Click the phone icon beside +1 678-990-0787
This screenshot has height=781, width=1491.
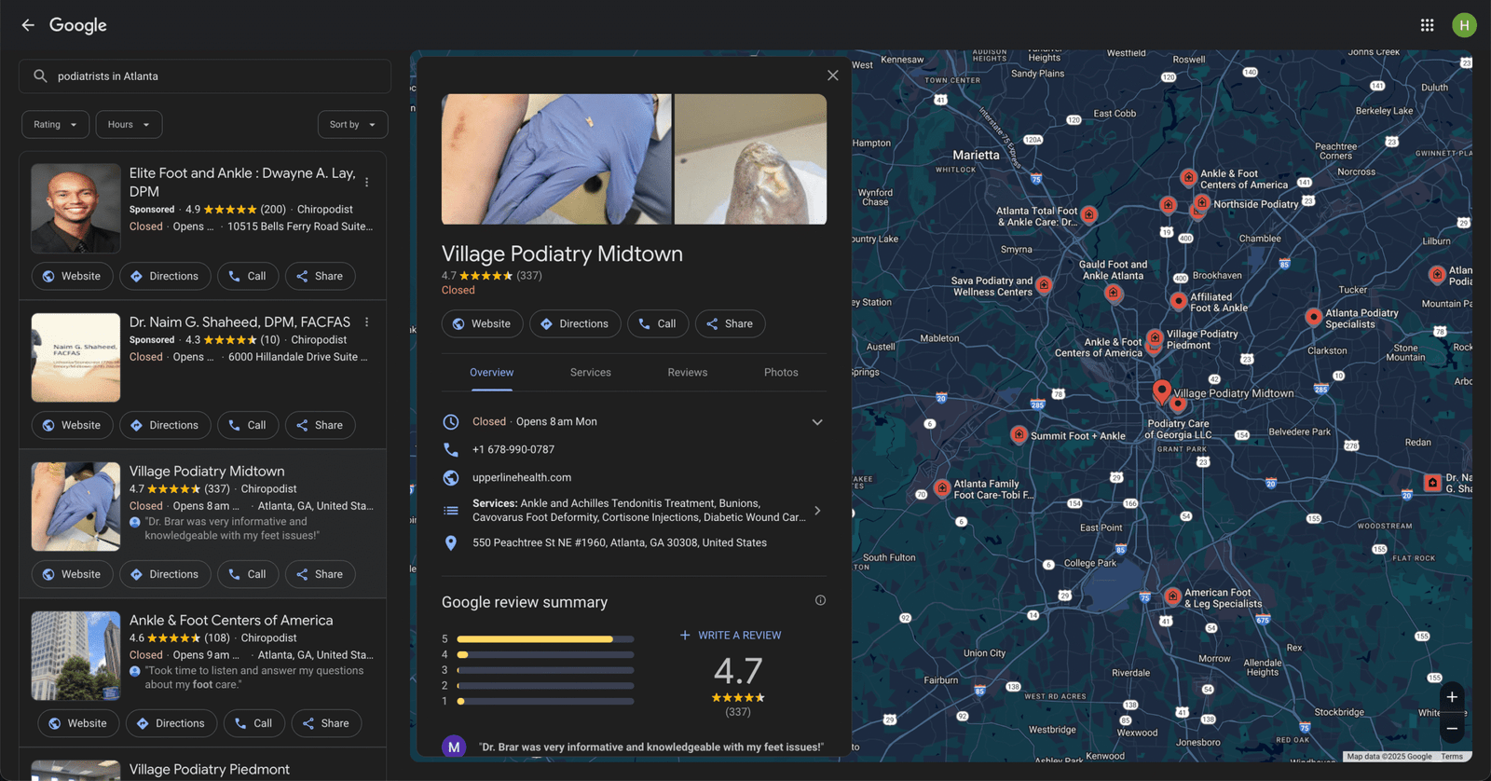tap(451, 449)
